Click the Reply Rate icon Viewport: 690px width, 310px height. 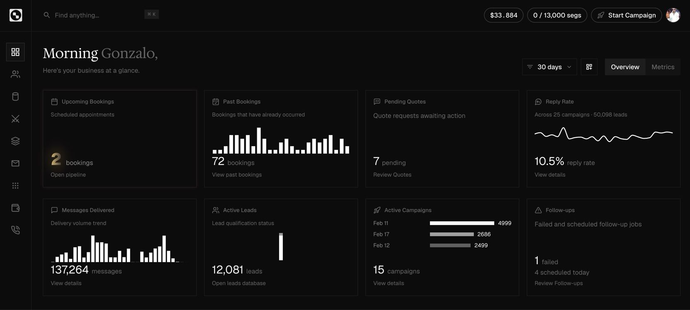[538, 102]
